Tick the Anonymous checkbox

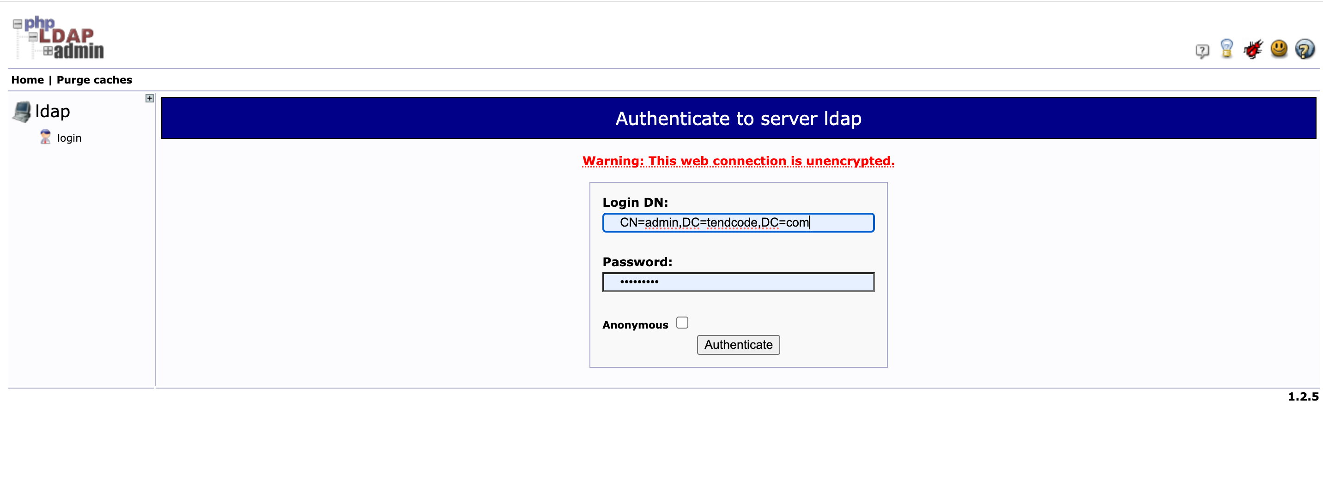click(682, 323)
